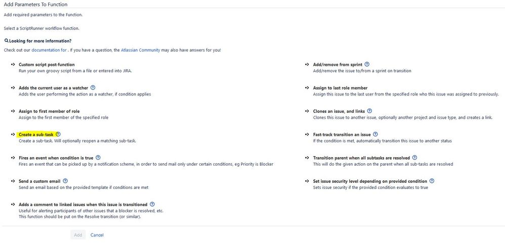Click the magnifier icon beside Looking for more information
This screenshot has width=505, height=244.
point(6,40)
